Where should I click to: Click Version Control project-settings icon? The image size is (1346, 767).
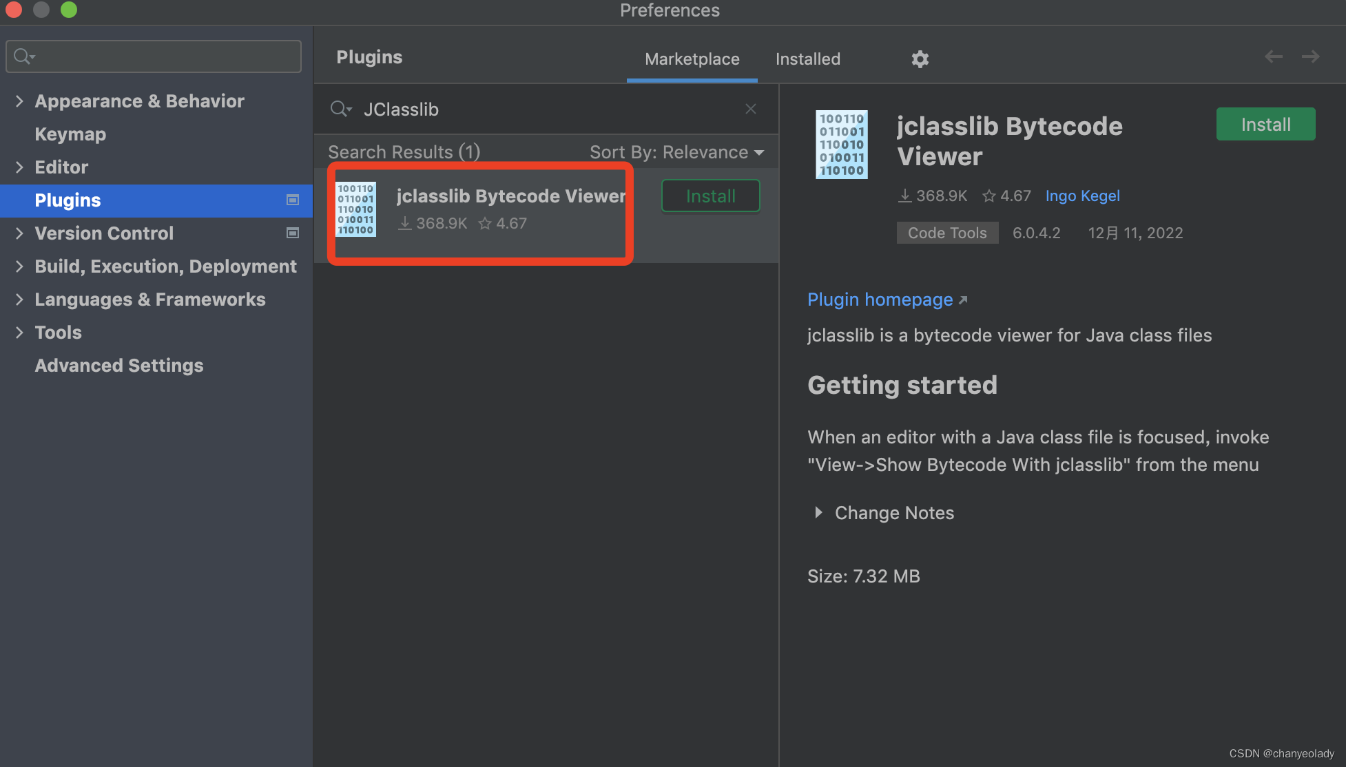(293, 233)
